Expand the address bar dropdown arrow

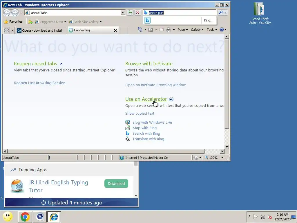123,13
